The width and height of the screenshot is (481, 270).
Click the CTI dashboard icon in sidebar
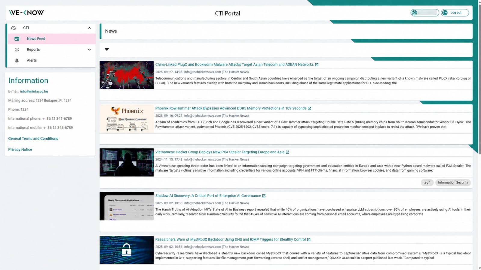tap(13, 28)
